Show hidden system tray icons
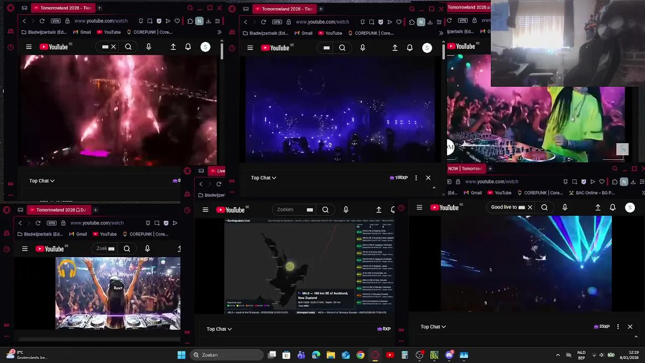Viewport: 645px width, 363px height. [x=558, y=355]
